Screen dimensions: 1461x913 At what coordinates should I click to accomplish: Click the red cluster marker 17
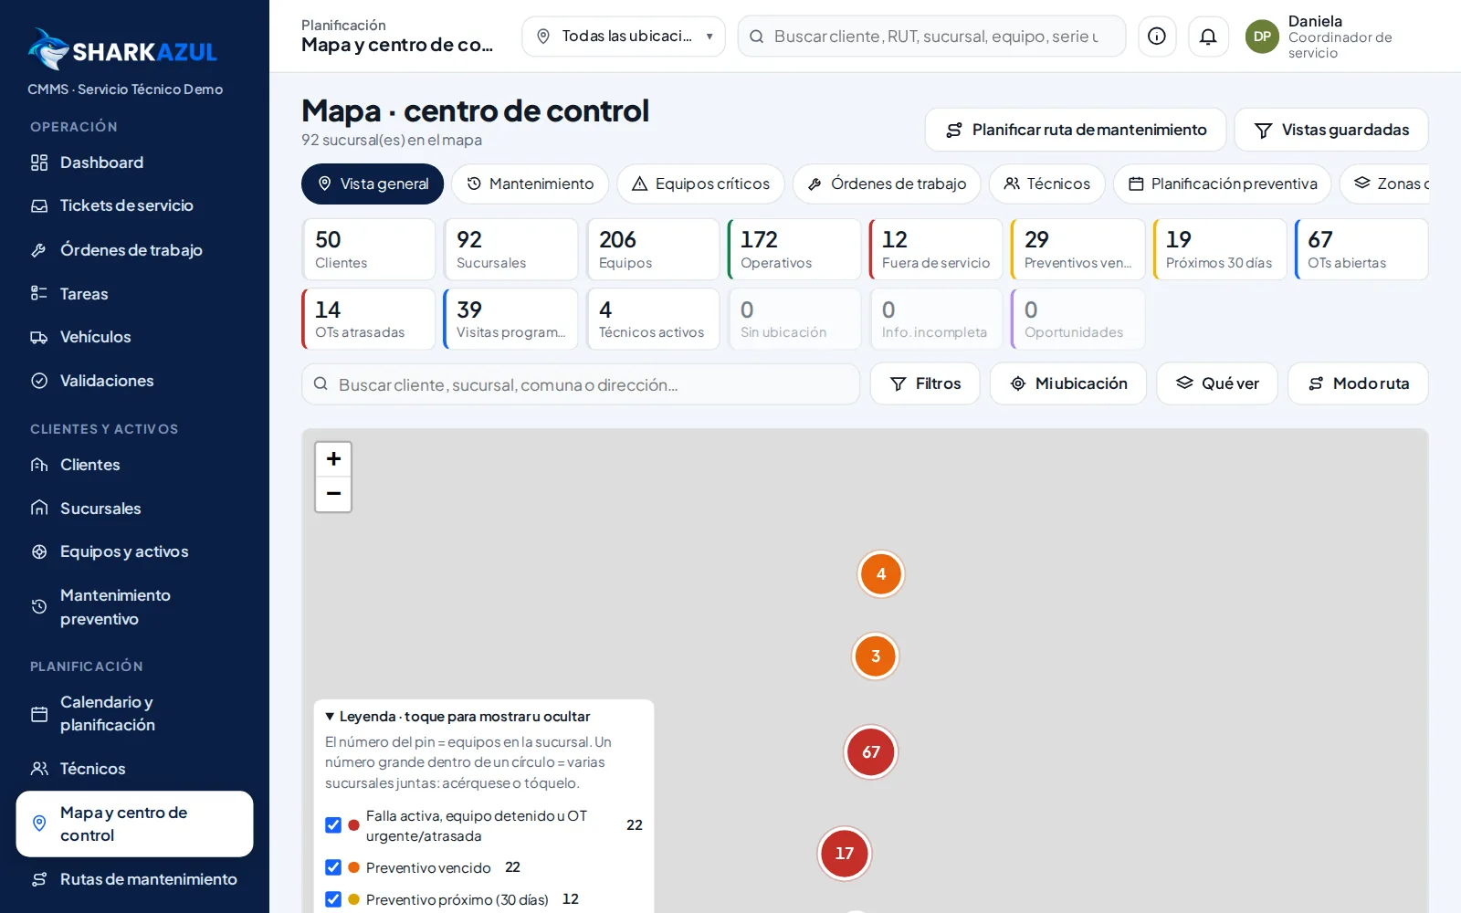(x=845, y=854)
